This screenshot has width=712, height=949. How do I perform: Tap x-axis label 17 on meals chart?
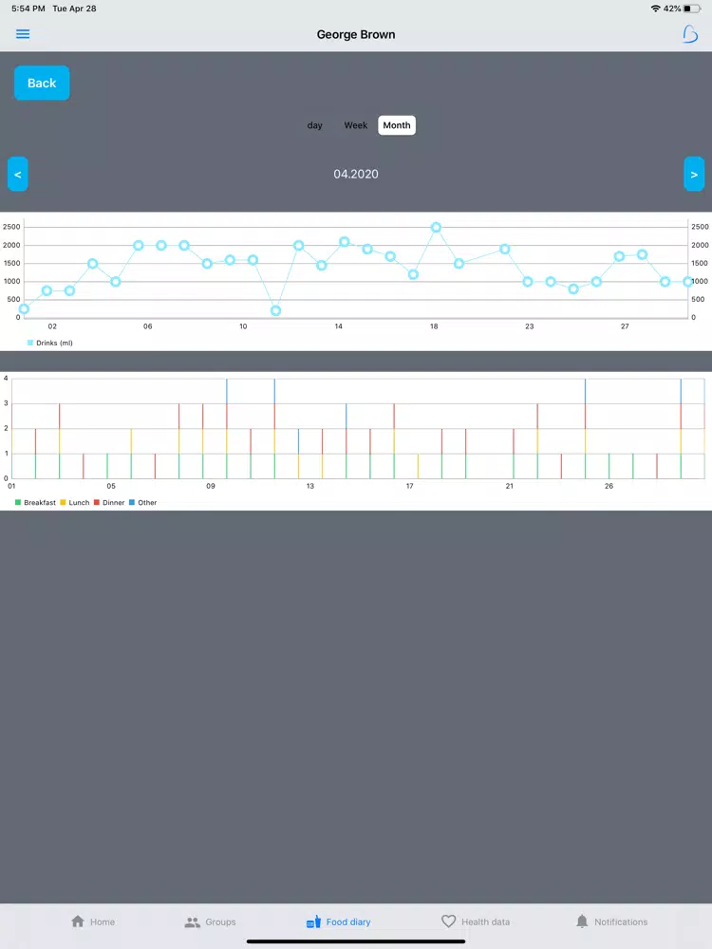pos(410,486)
